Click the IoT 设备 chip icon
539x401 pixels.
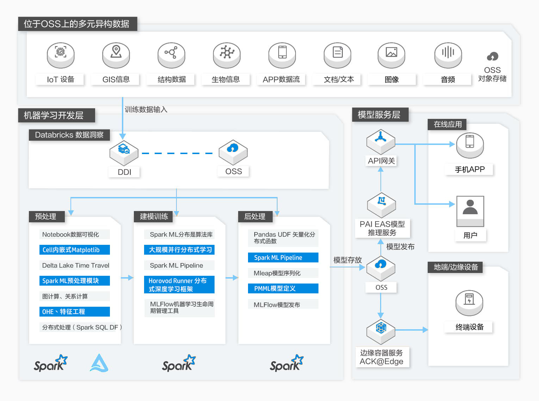[61, 55]
